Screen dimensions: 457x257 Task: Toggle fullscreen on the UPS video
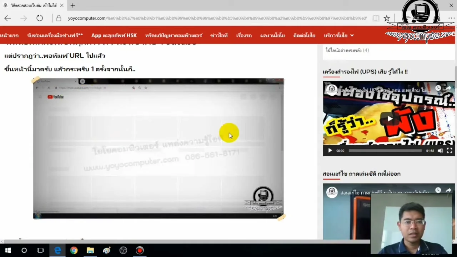pos(450,151)
